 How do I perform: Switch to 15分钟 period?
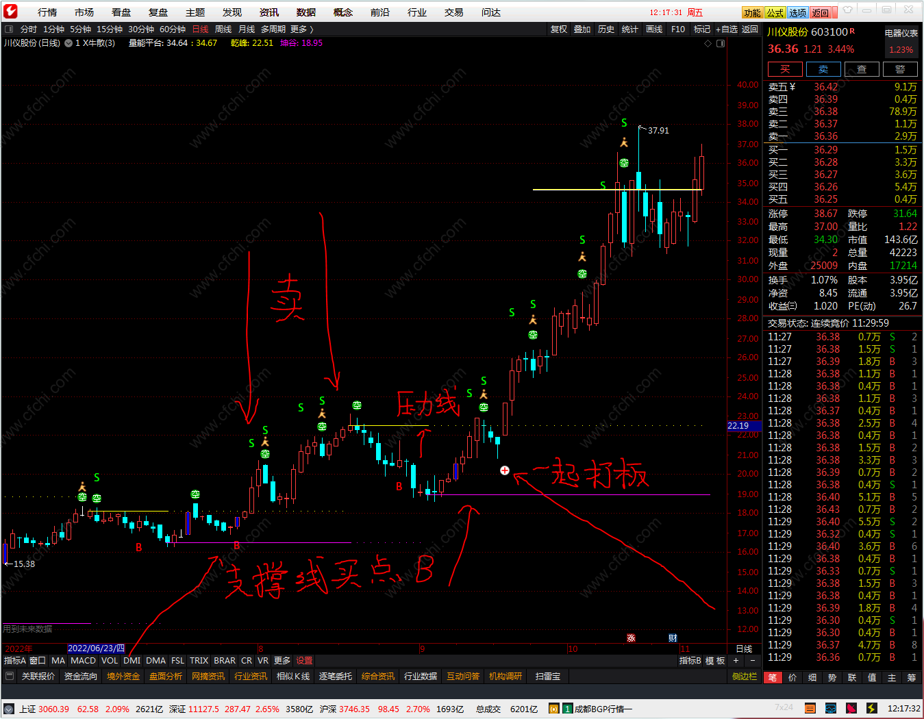pyautogui.click(x=110, y=29)
